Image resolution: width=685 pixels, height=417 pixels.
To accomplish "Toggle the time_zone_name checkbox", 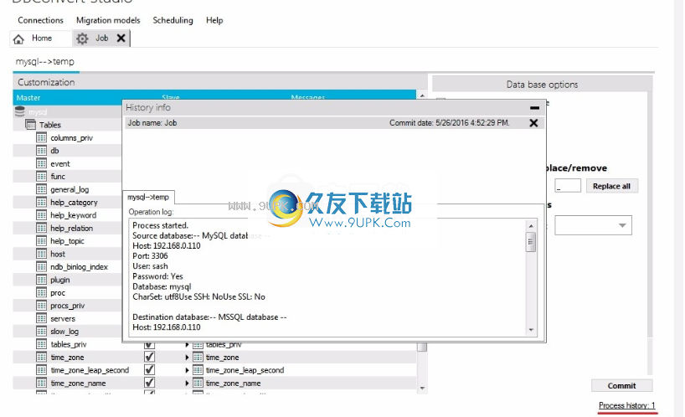I will point(149,383).
